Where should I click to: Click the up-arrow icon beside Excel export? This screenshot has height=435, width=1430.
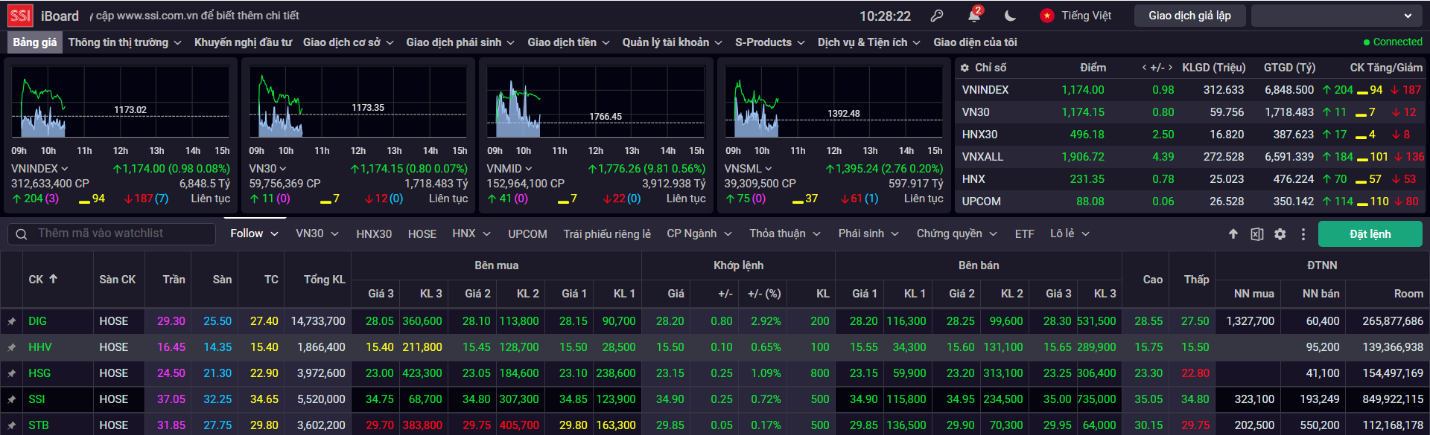(1233, 234)
